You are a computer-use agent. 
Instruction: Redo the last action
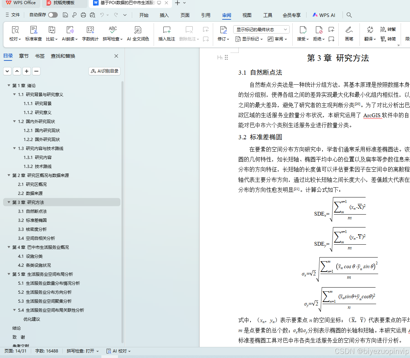[x=116, y=15]
